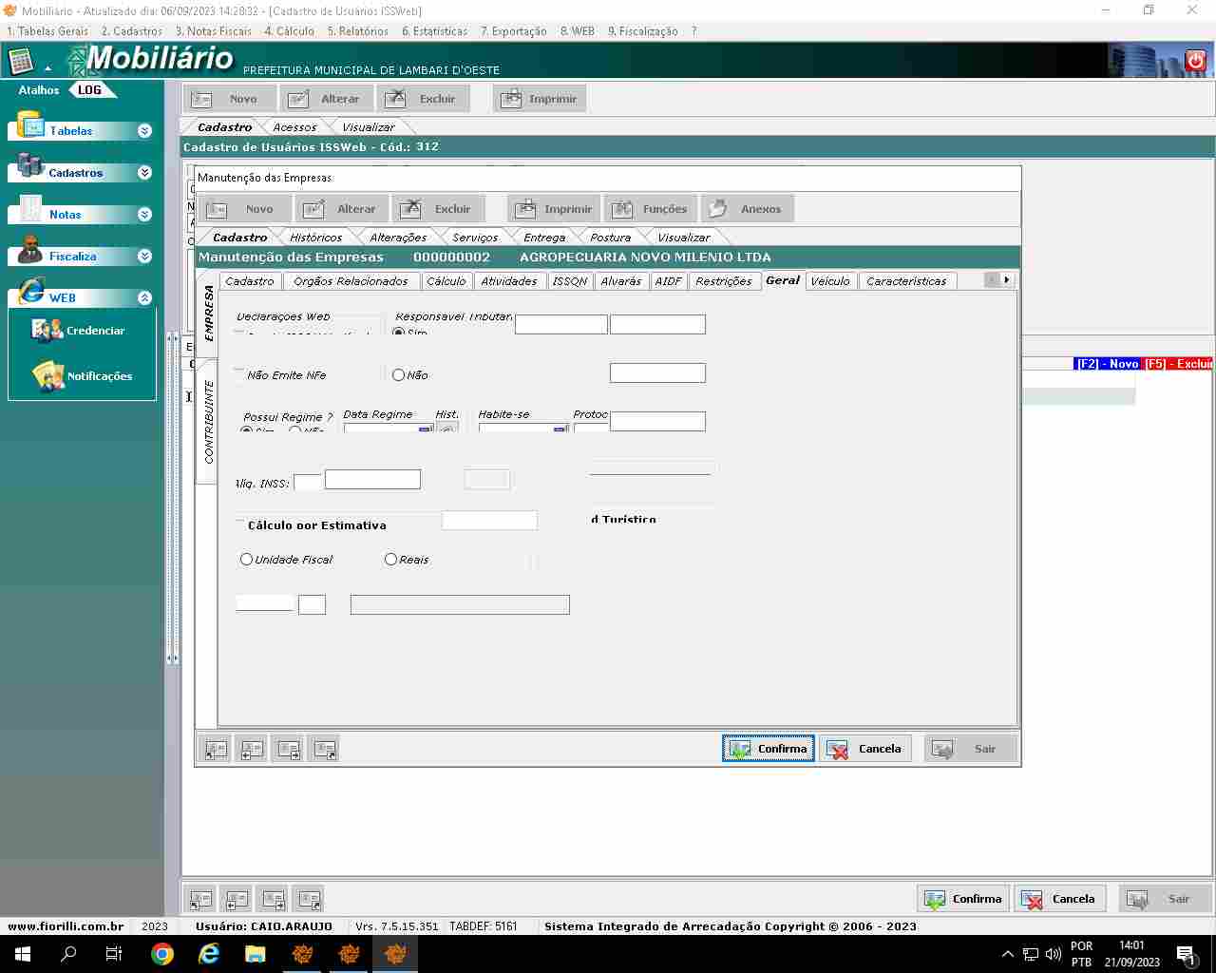Click the Imprimir button in the top toolbar

539,99
